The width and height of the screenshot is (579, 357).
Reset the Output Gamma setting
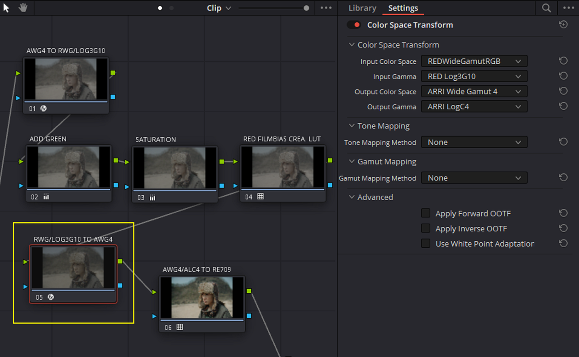click(563, 106)
